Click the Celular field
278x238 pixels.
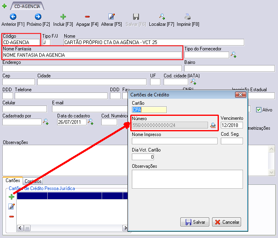pyautogui.click(x=25, y=109)
